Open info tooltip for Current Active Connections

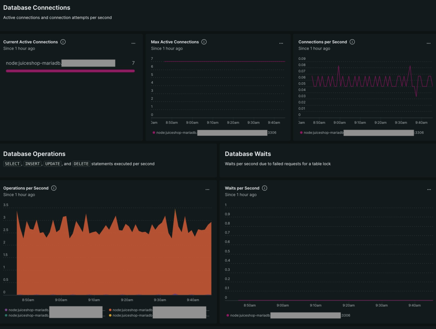63,42
